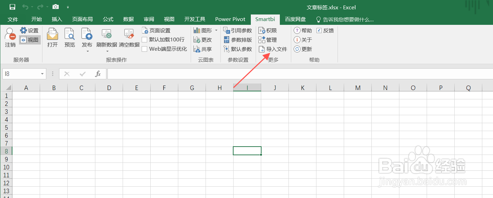Select column M header

point(358,88)
